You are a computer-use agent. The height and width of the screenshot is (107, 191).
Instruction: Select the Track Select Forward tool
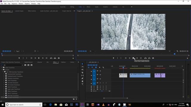82,67
